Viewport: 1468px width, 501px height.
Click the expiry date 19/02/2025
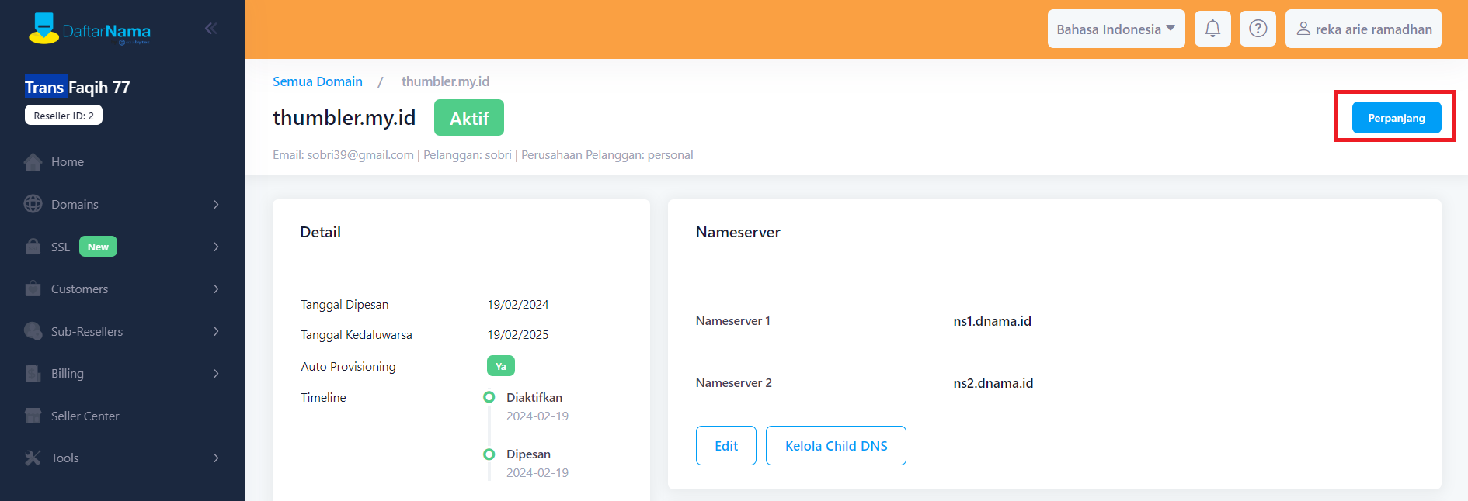518,335
